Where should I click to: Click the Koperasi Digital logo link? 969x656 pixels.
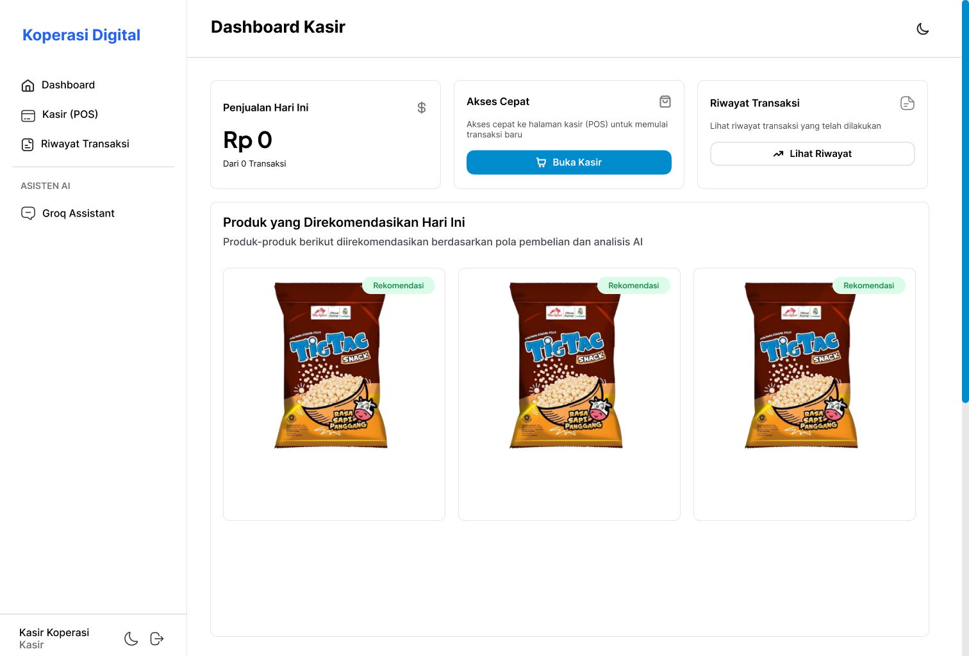(81, 35)
